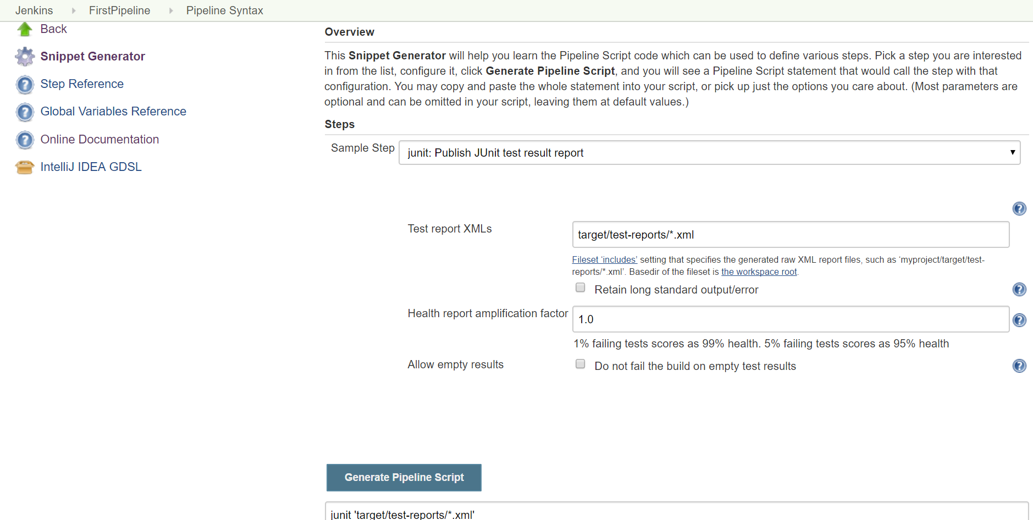
Task: Click the green Back arrow icon
Action: pyautogui.click(x=25, y=29)
